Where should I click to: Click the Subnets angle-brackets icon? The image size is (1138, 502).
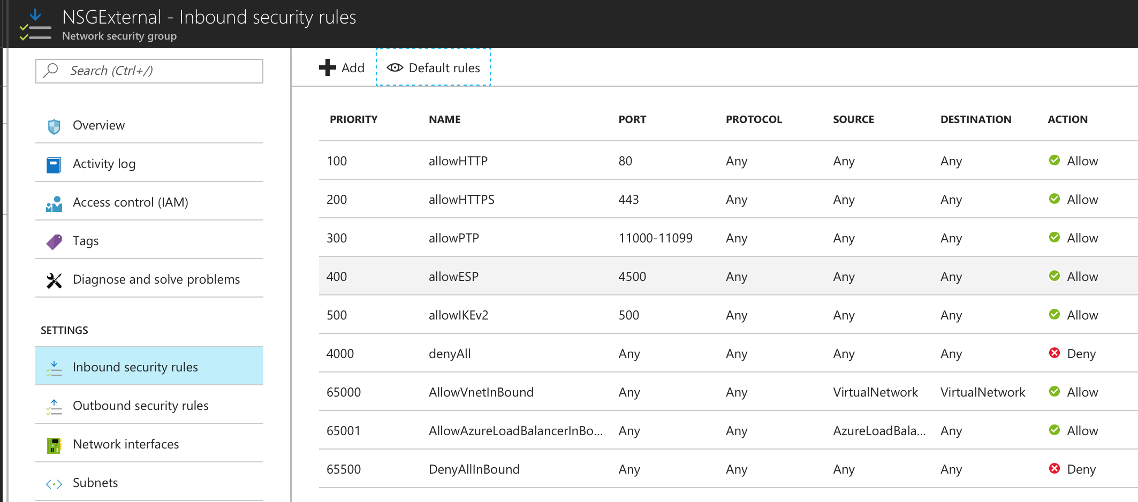[54, 484]
